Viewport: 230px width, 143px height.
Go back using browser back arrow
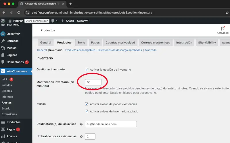(4, 13)
